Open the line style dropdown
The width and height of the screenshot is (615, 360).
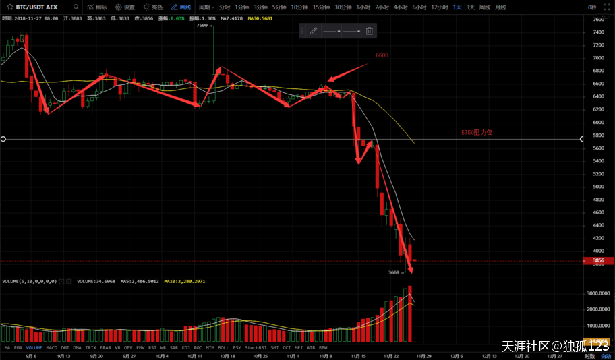point(332,32)
